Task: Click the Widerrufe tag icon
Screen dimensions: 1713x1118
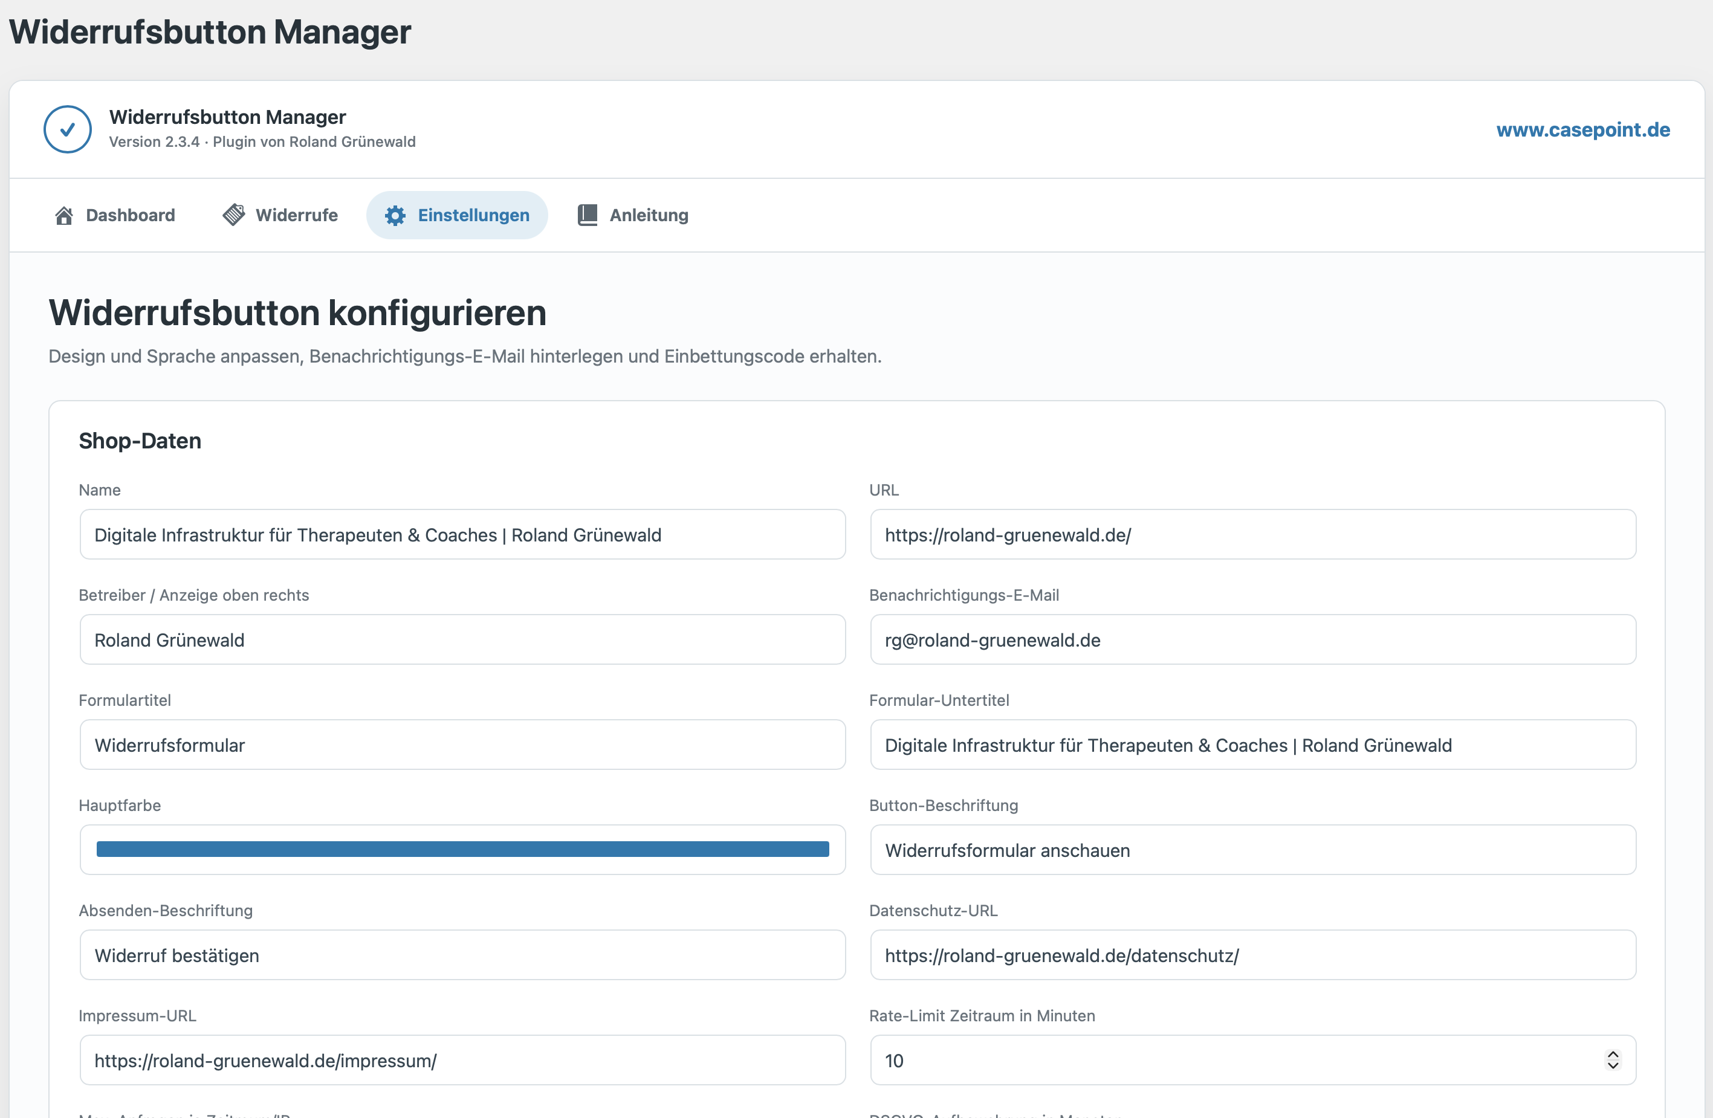Action: coord(233,215)
